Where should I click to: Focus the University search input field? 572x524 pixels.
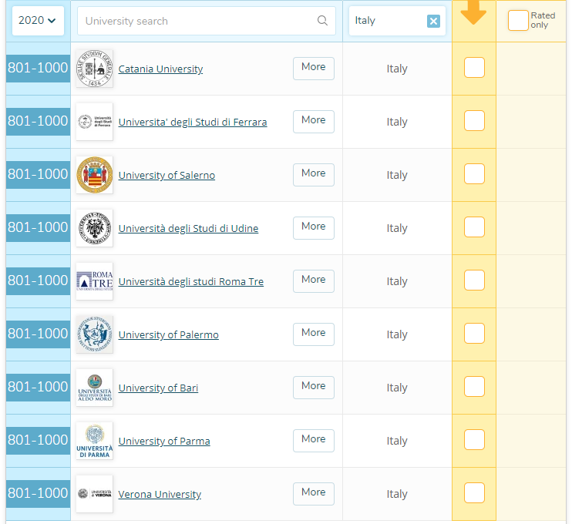(x=206, y=21)
